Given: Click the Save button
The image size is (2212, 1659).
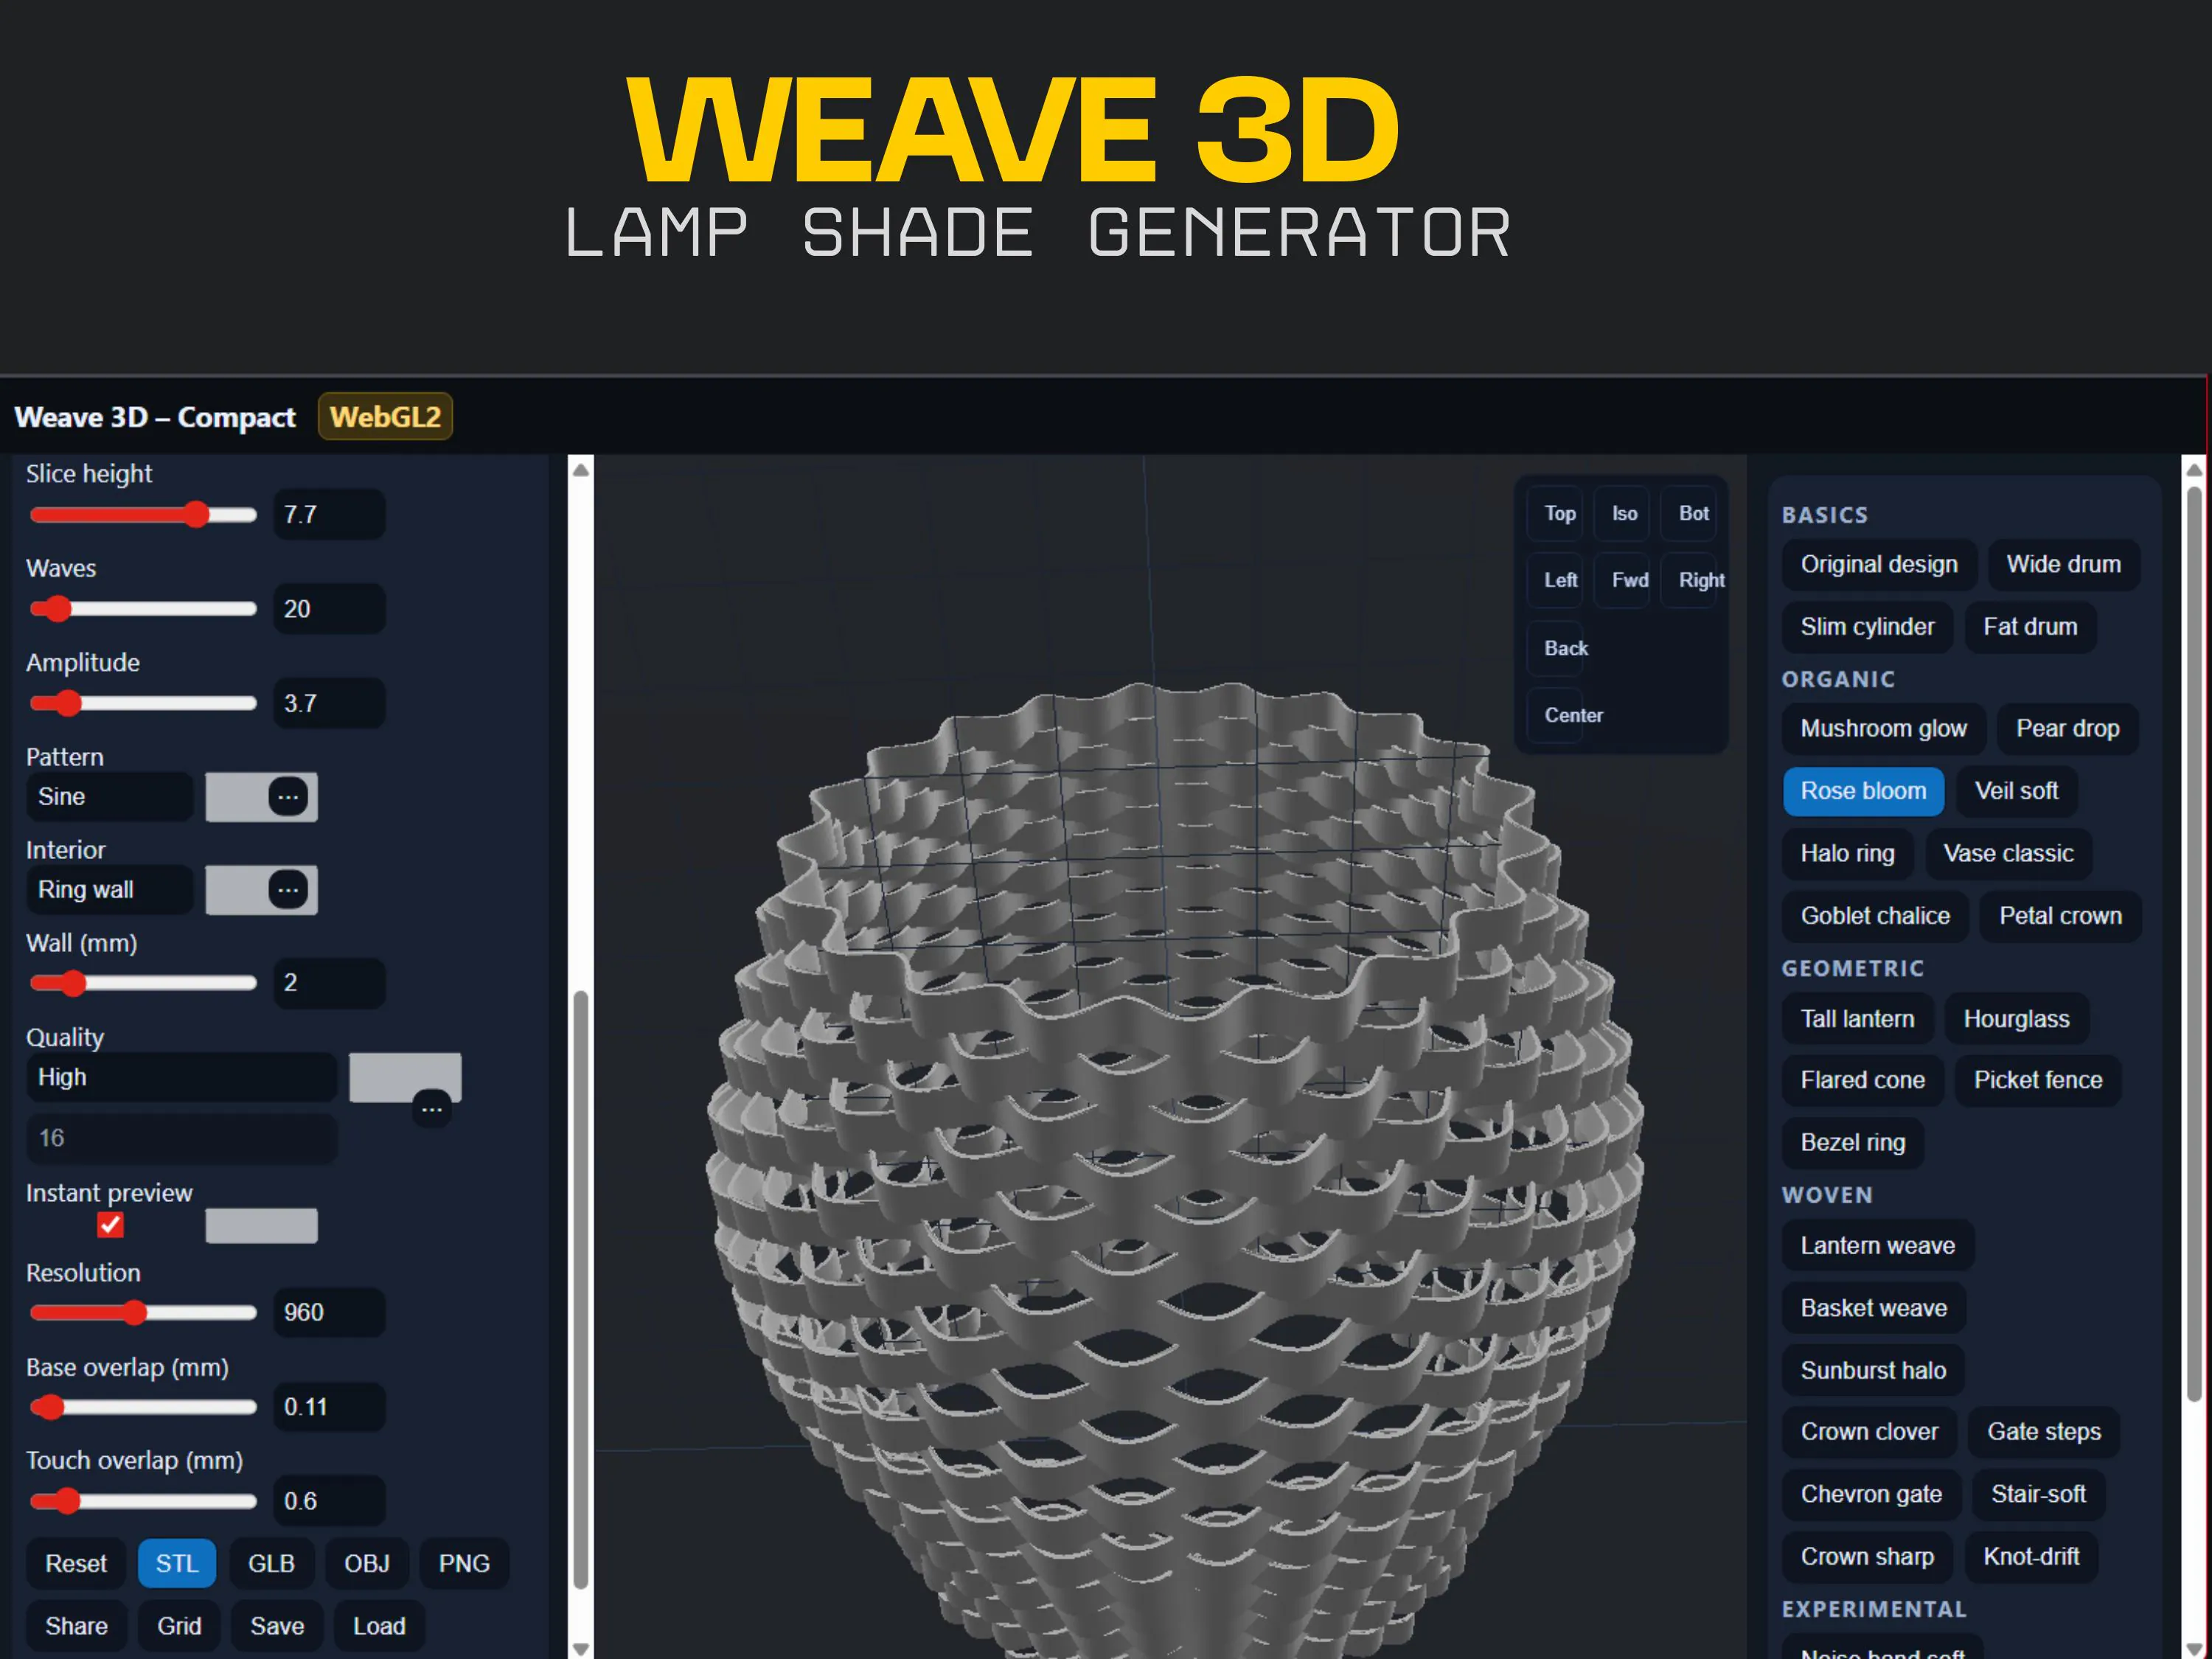Looking at the screenshot, I should (x=277, y=1626).
